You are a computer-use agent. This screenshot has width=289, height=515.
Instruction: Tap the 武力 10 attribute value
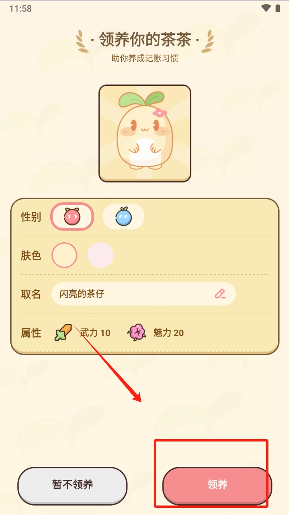[95, 333]
